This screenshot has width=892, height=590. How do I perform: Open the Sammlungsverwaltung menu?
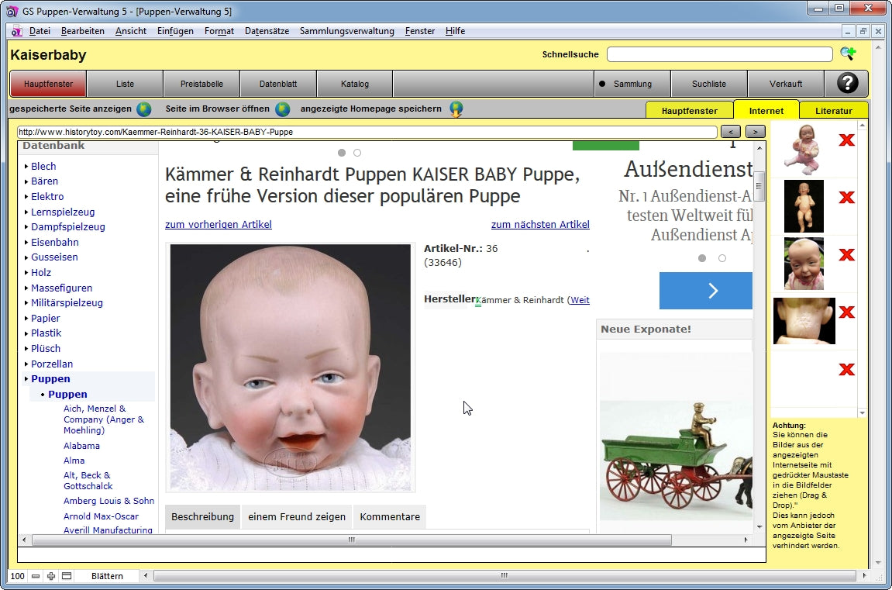[346, 31]
